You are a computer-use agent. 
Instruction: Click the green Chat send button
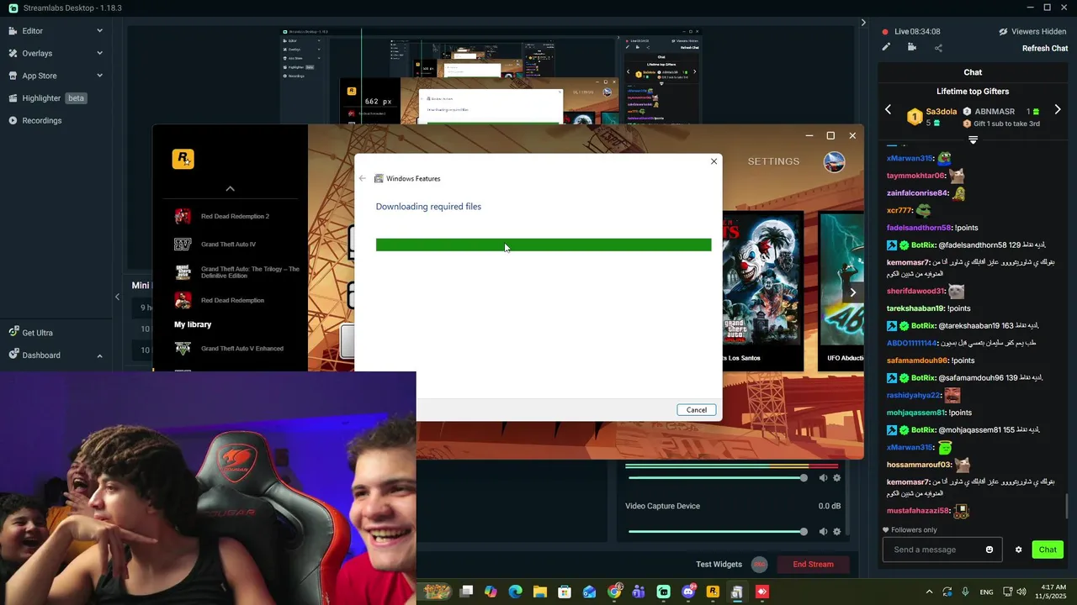click(1048, 550)
